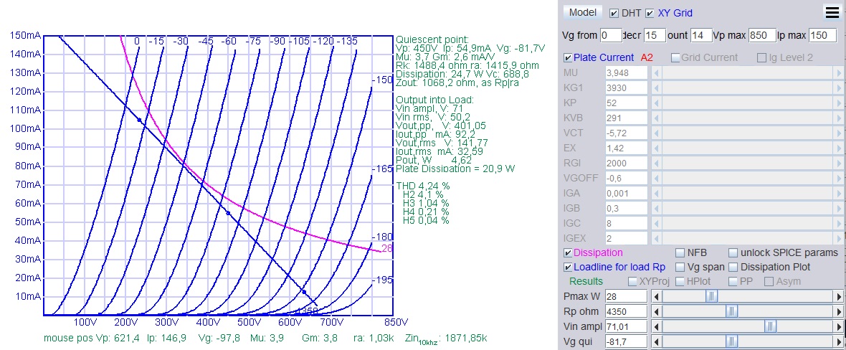The height and width of the screenshot is (350, 846).
Task: Turn on the Dissipation Plot checkbox
Action: click(733, 267)
